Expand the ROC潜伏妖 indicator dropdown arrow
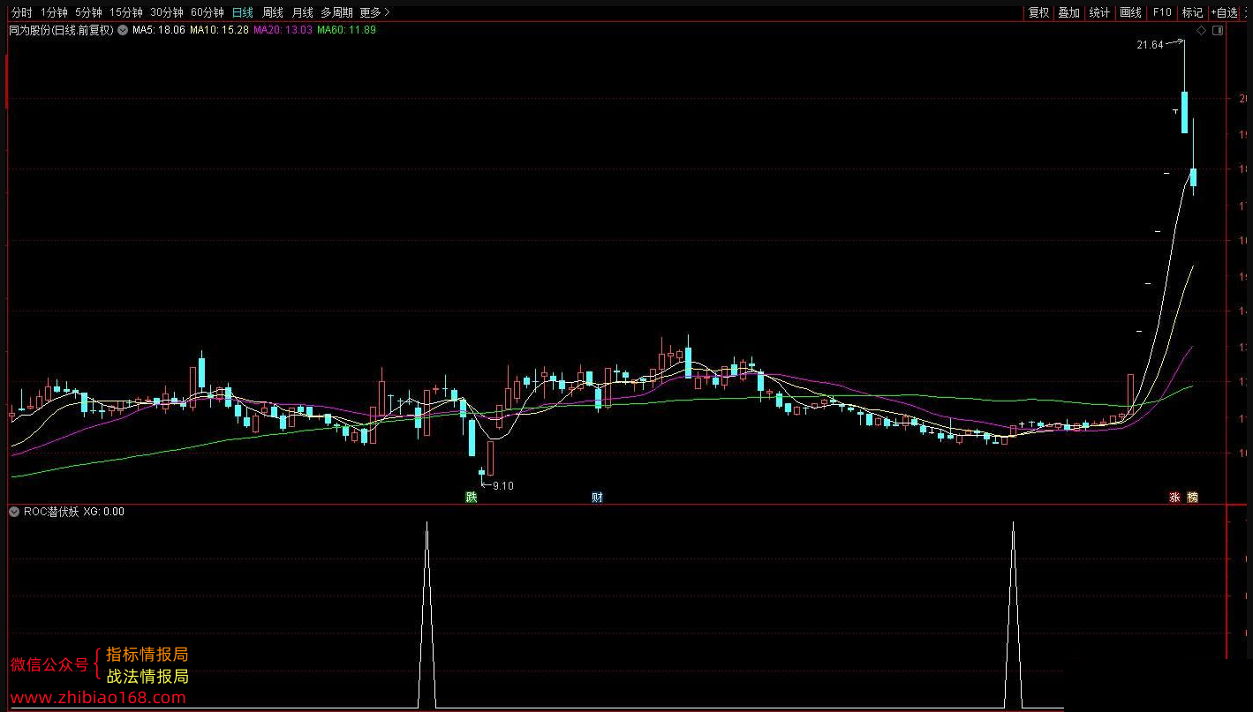Viewport: 1253px width, 712px height. click(x=14, y=511)
